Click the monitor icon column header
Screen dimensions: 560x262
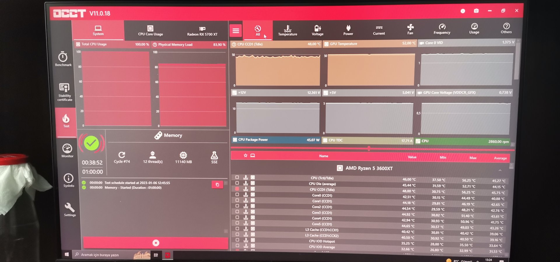click(253, 155)
